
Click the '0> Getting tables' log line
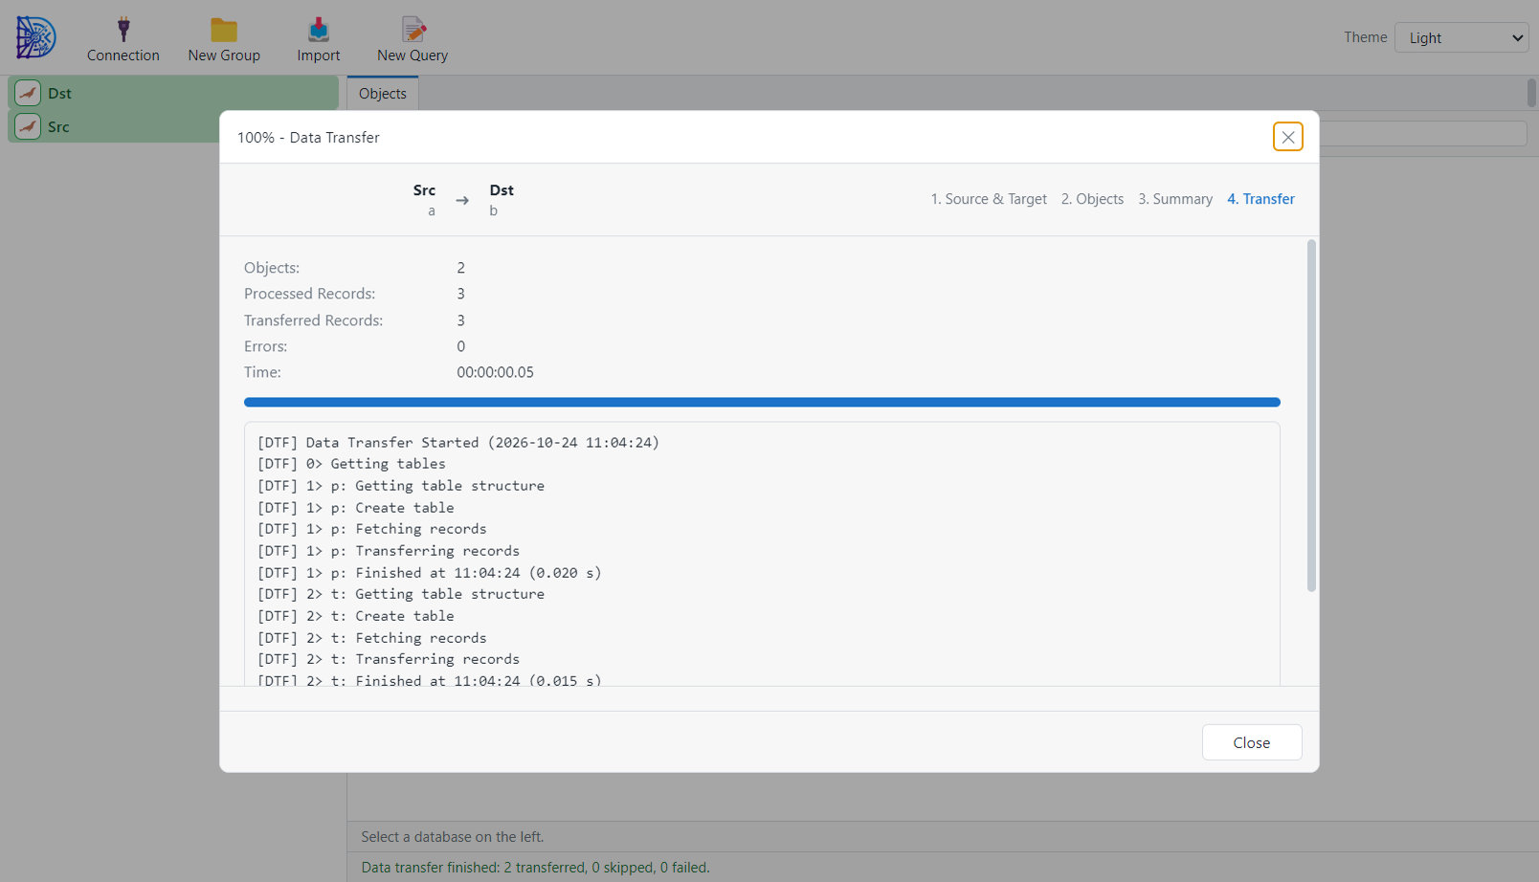click(x=351, y=464)
